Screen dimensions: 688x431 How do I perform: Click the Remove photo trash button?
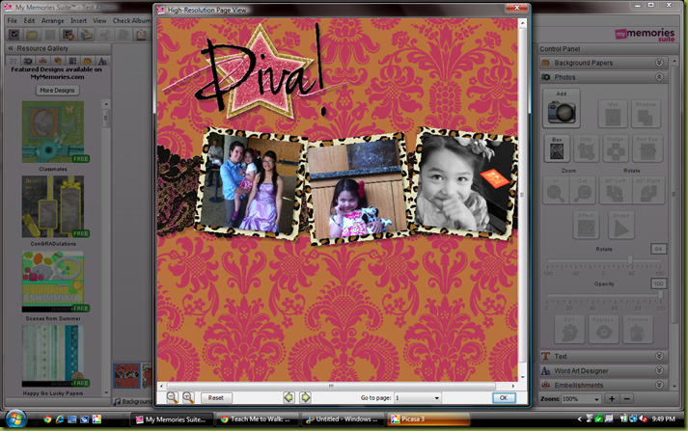[638, 330]
